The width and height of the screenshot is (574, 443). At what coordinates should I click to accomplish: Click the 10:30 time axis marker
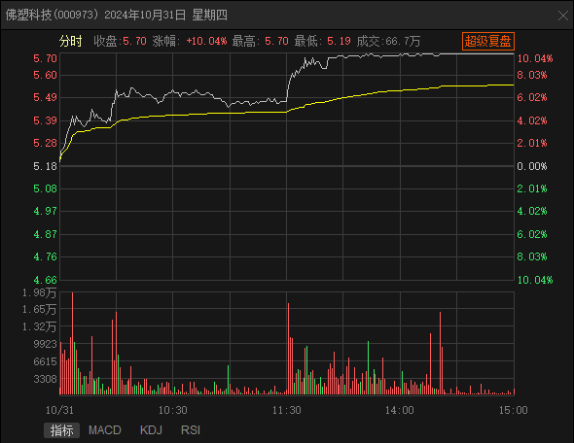pyautogui.click(x=173, y=410)
